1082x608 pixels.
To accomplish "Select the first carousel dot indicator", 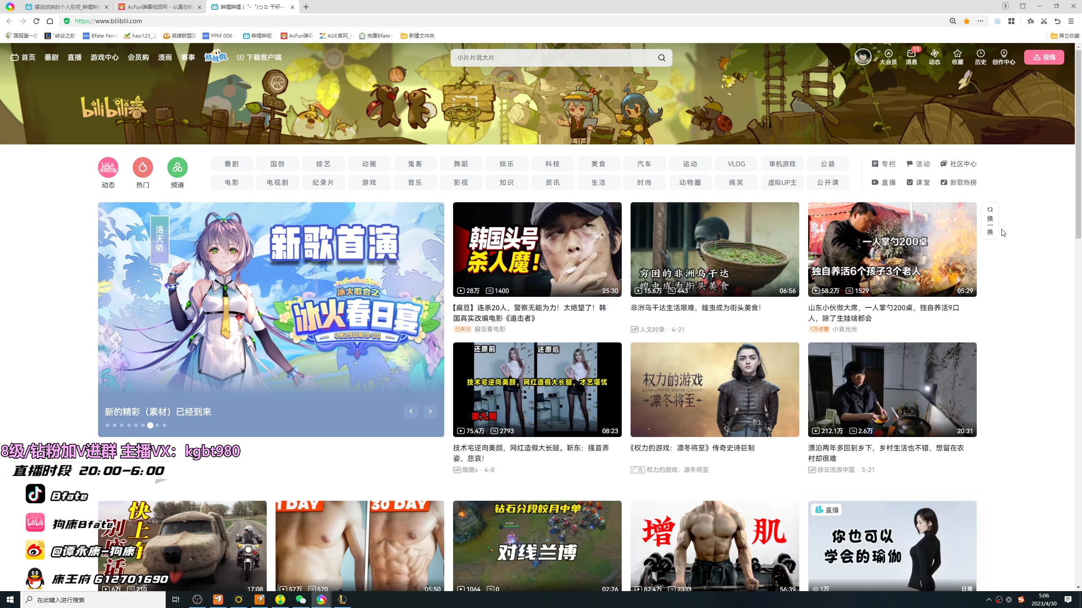I will coord(107,425).
